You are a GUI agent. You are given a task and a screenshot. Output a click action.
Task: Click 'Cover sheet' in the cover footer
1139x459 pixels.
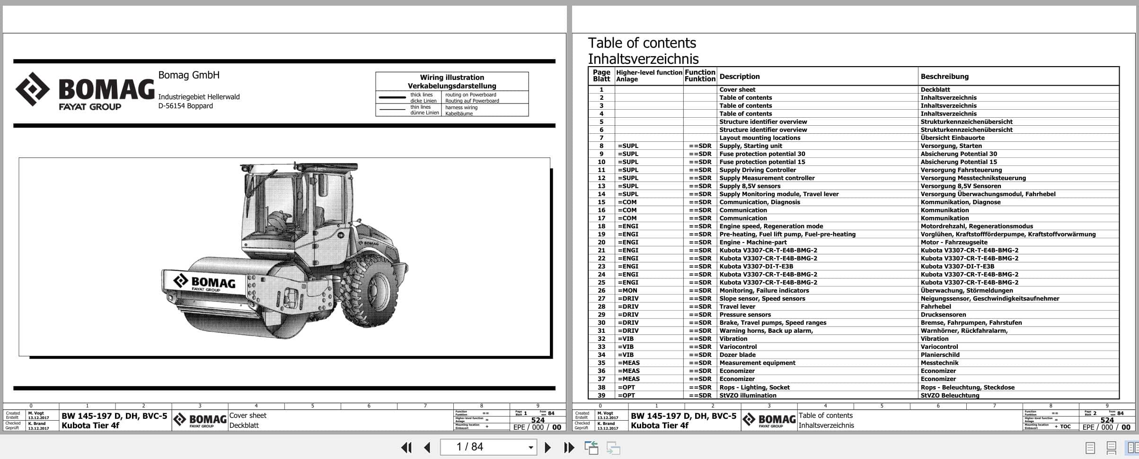click(247, 416)
